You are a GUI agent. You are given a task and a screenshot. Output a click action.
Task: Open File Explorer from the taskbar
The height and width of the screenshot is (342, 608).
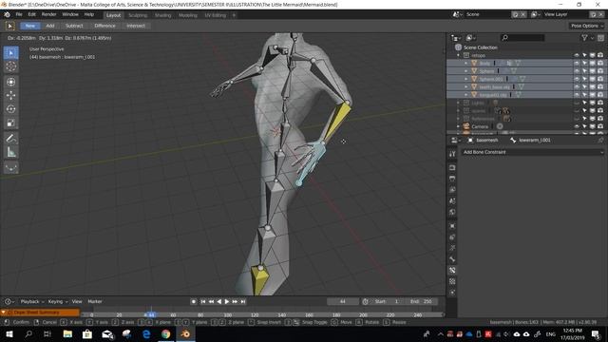tap(67, 333)
